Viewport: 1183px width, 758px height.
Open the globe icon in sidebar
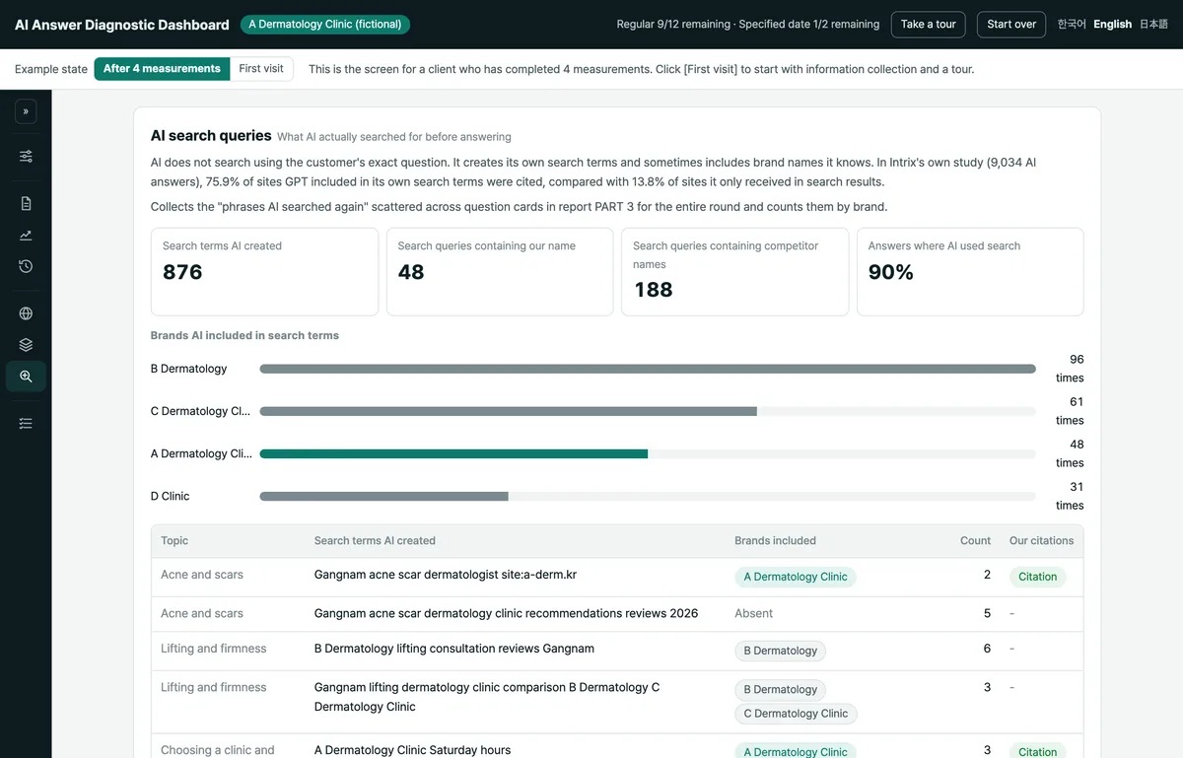tap(26, 313)
